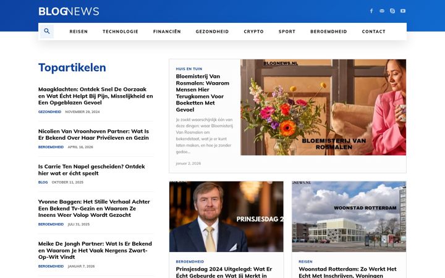The width and height of the screenshot is (445, 278).
Task: Open the YouTube social icon
Action: point(403,11)
